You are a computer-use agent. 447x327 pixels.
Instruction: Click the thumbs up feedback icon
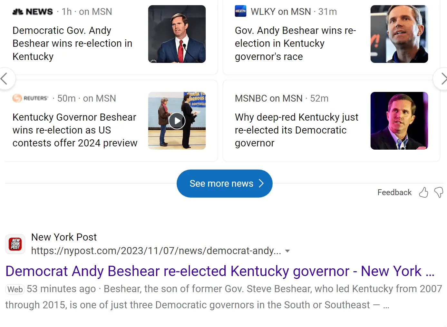tap(423, 193)
